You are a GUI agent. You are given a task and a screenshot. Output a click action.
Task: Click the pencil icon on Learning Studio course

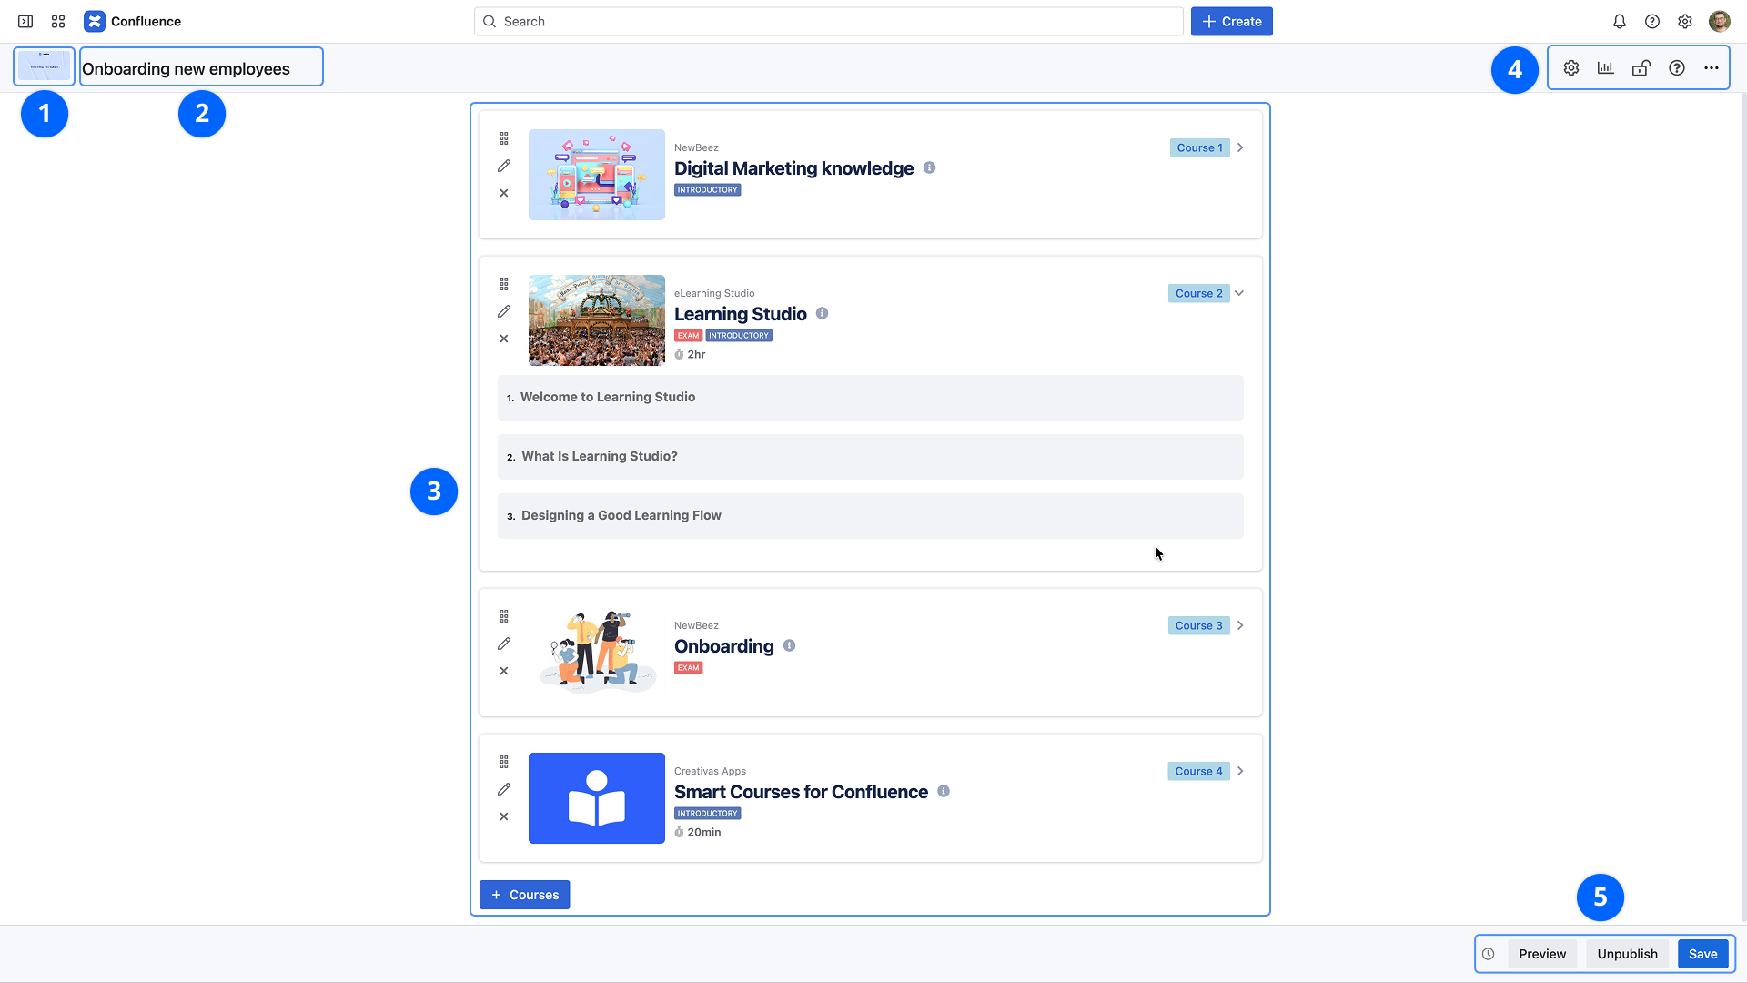click(504, 311)
